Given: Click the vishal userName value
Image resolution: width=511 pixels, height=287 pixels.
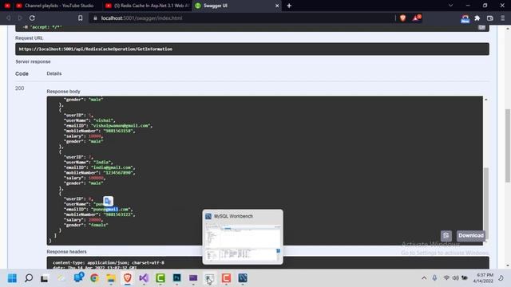Looking at the screenshot, I should click(x=104, y=120).
